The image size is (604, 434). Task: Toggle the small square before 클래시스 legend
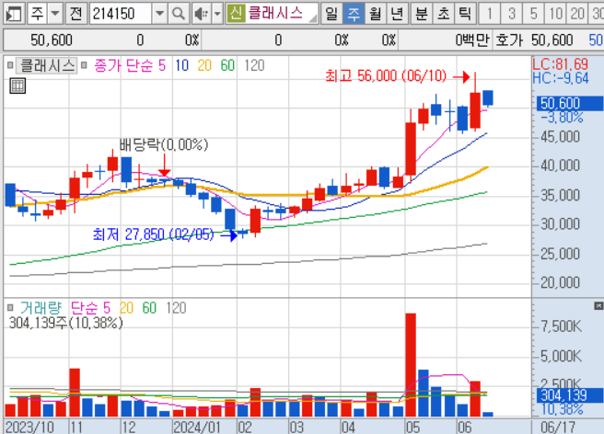tap(10, 65)
